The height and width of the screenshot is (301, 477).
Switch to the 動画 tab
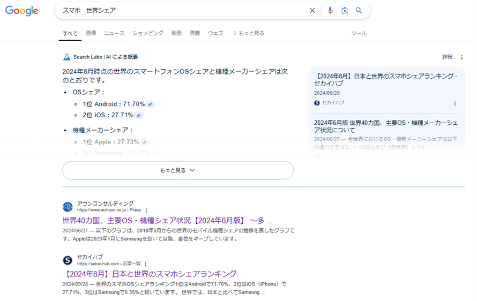click(x=176, y=33)
